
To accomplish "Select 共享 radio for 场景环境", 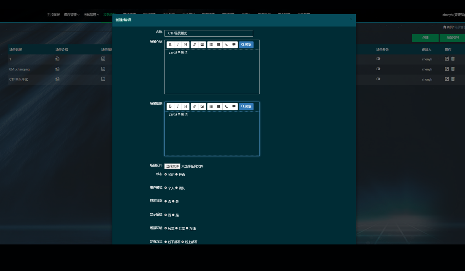I will 177,228.
